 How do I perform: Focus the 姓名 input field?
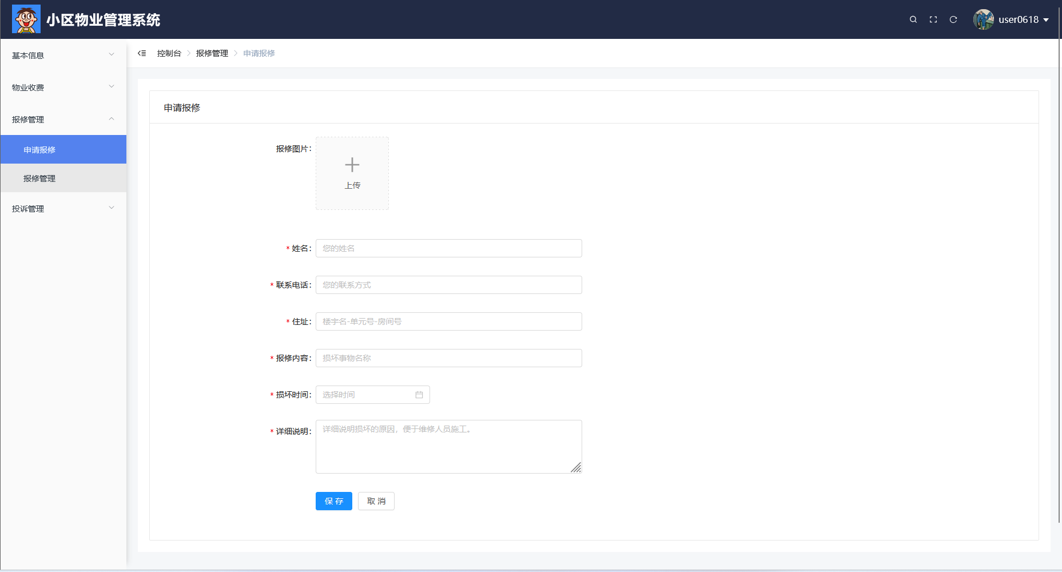click(x=449, y=248)
